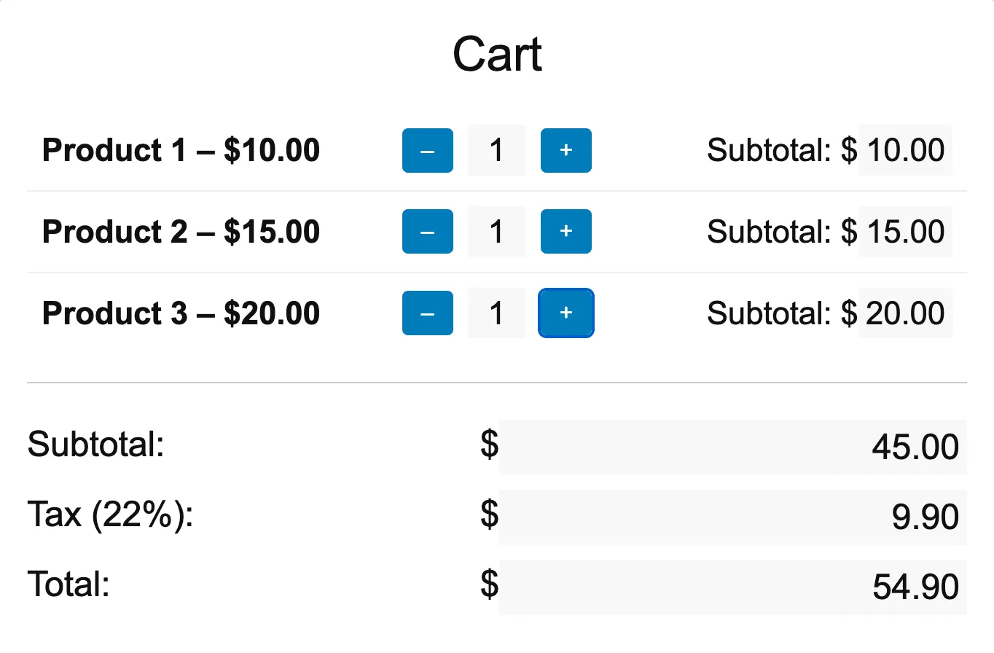Reduce Product 3 quantity by one
This screenshot has height=653, width=994.
pyautogui.click(x=428, y=313)
